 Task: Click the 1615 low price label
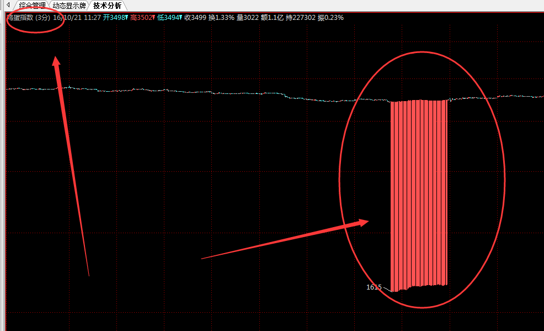click(374, 287)
